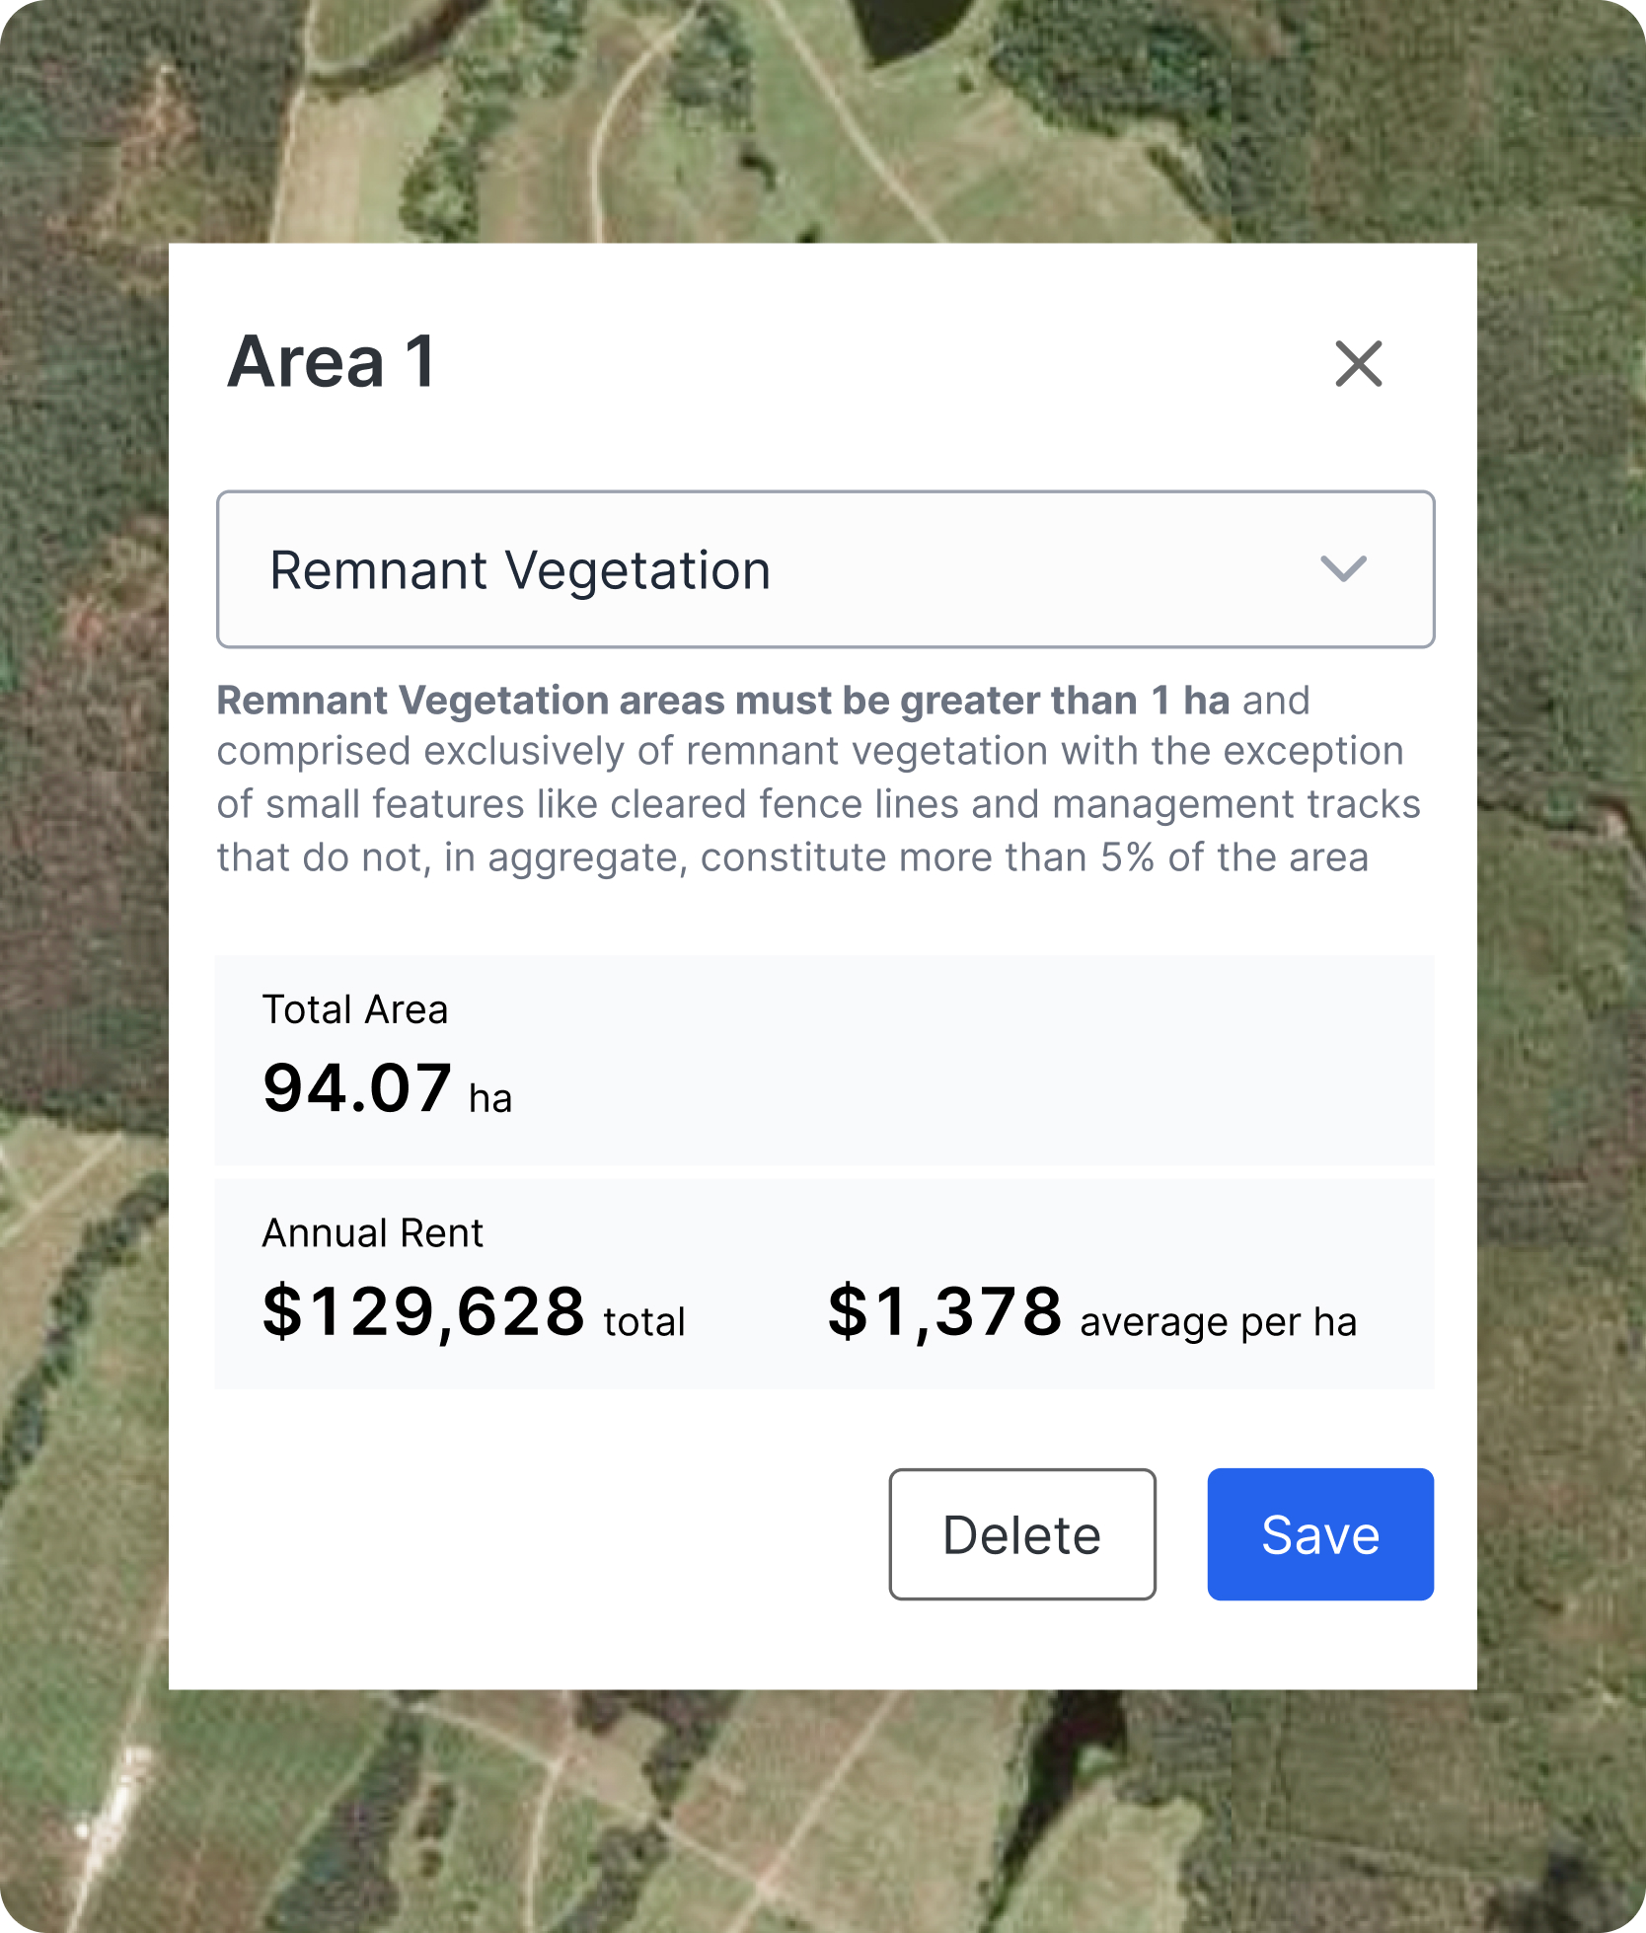Select the $129,628 total rent amount
Screen dimensions: 1646x1933
click(x=424, y=1312)
